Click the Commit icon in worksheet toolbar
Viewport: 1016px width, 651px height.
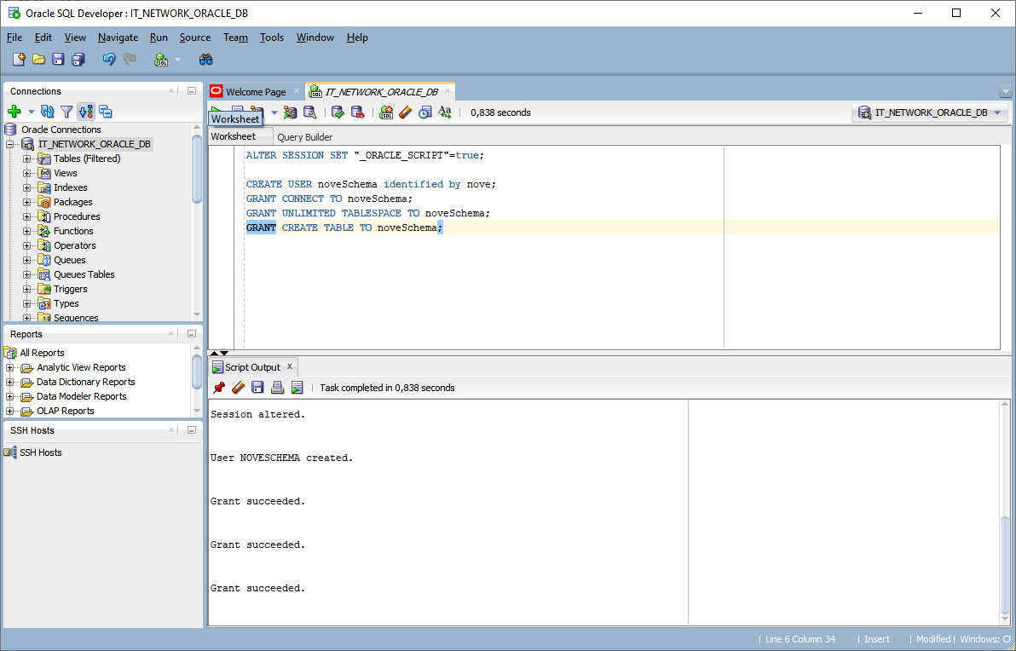pos(338,112)
